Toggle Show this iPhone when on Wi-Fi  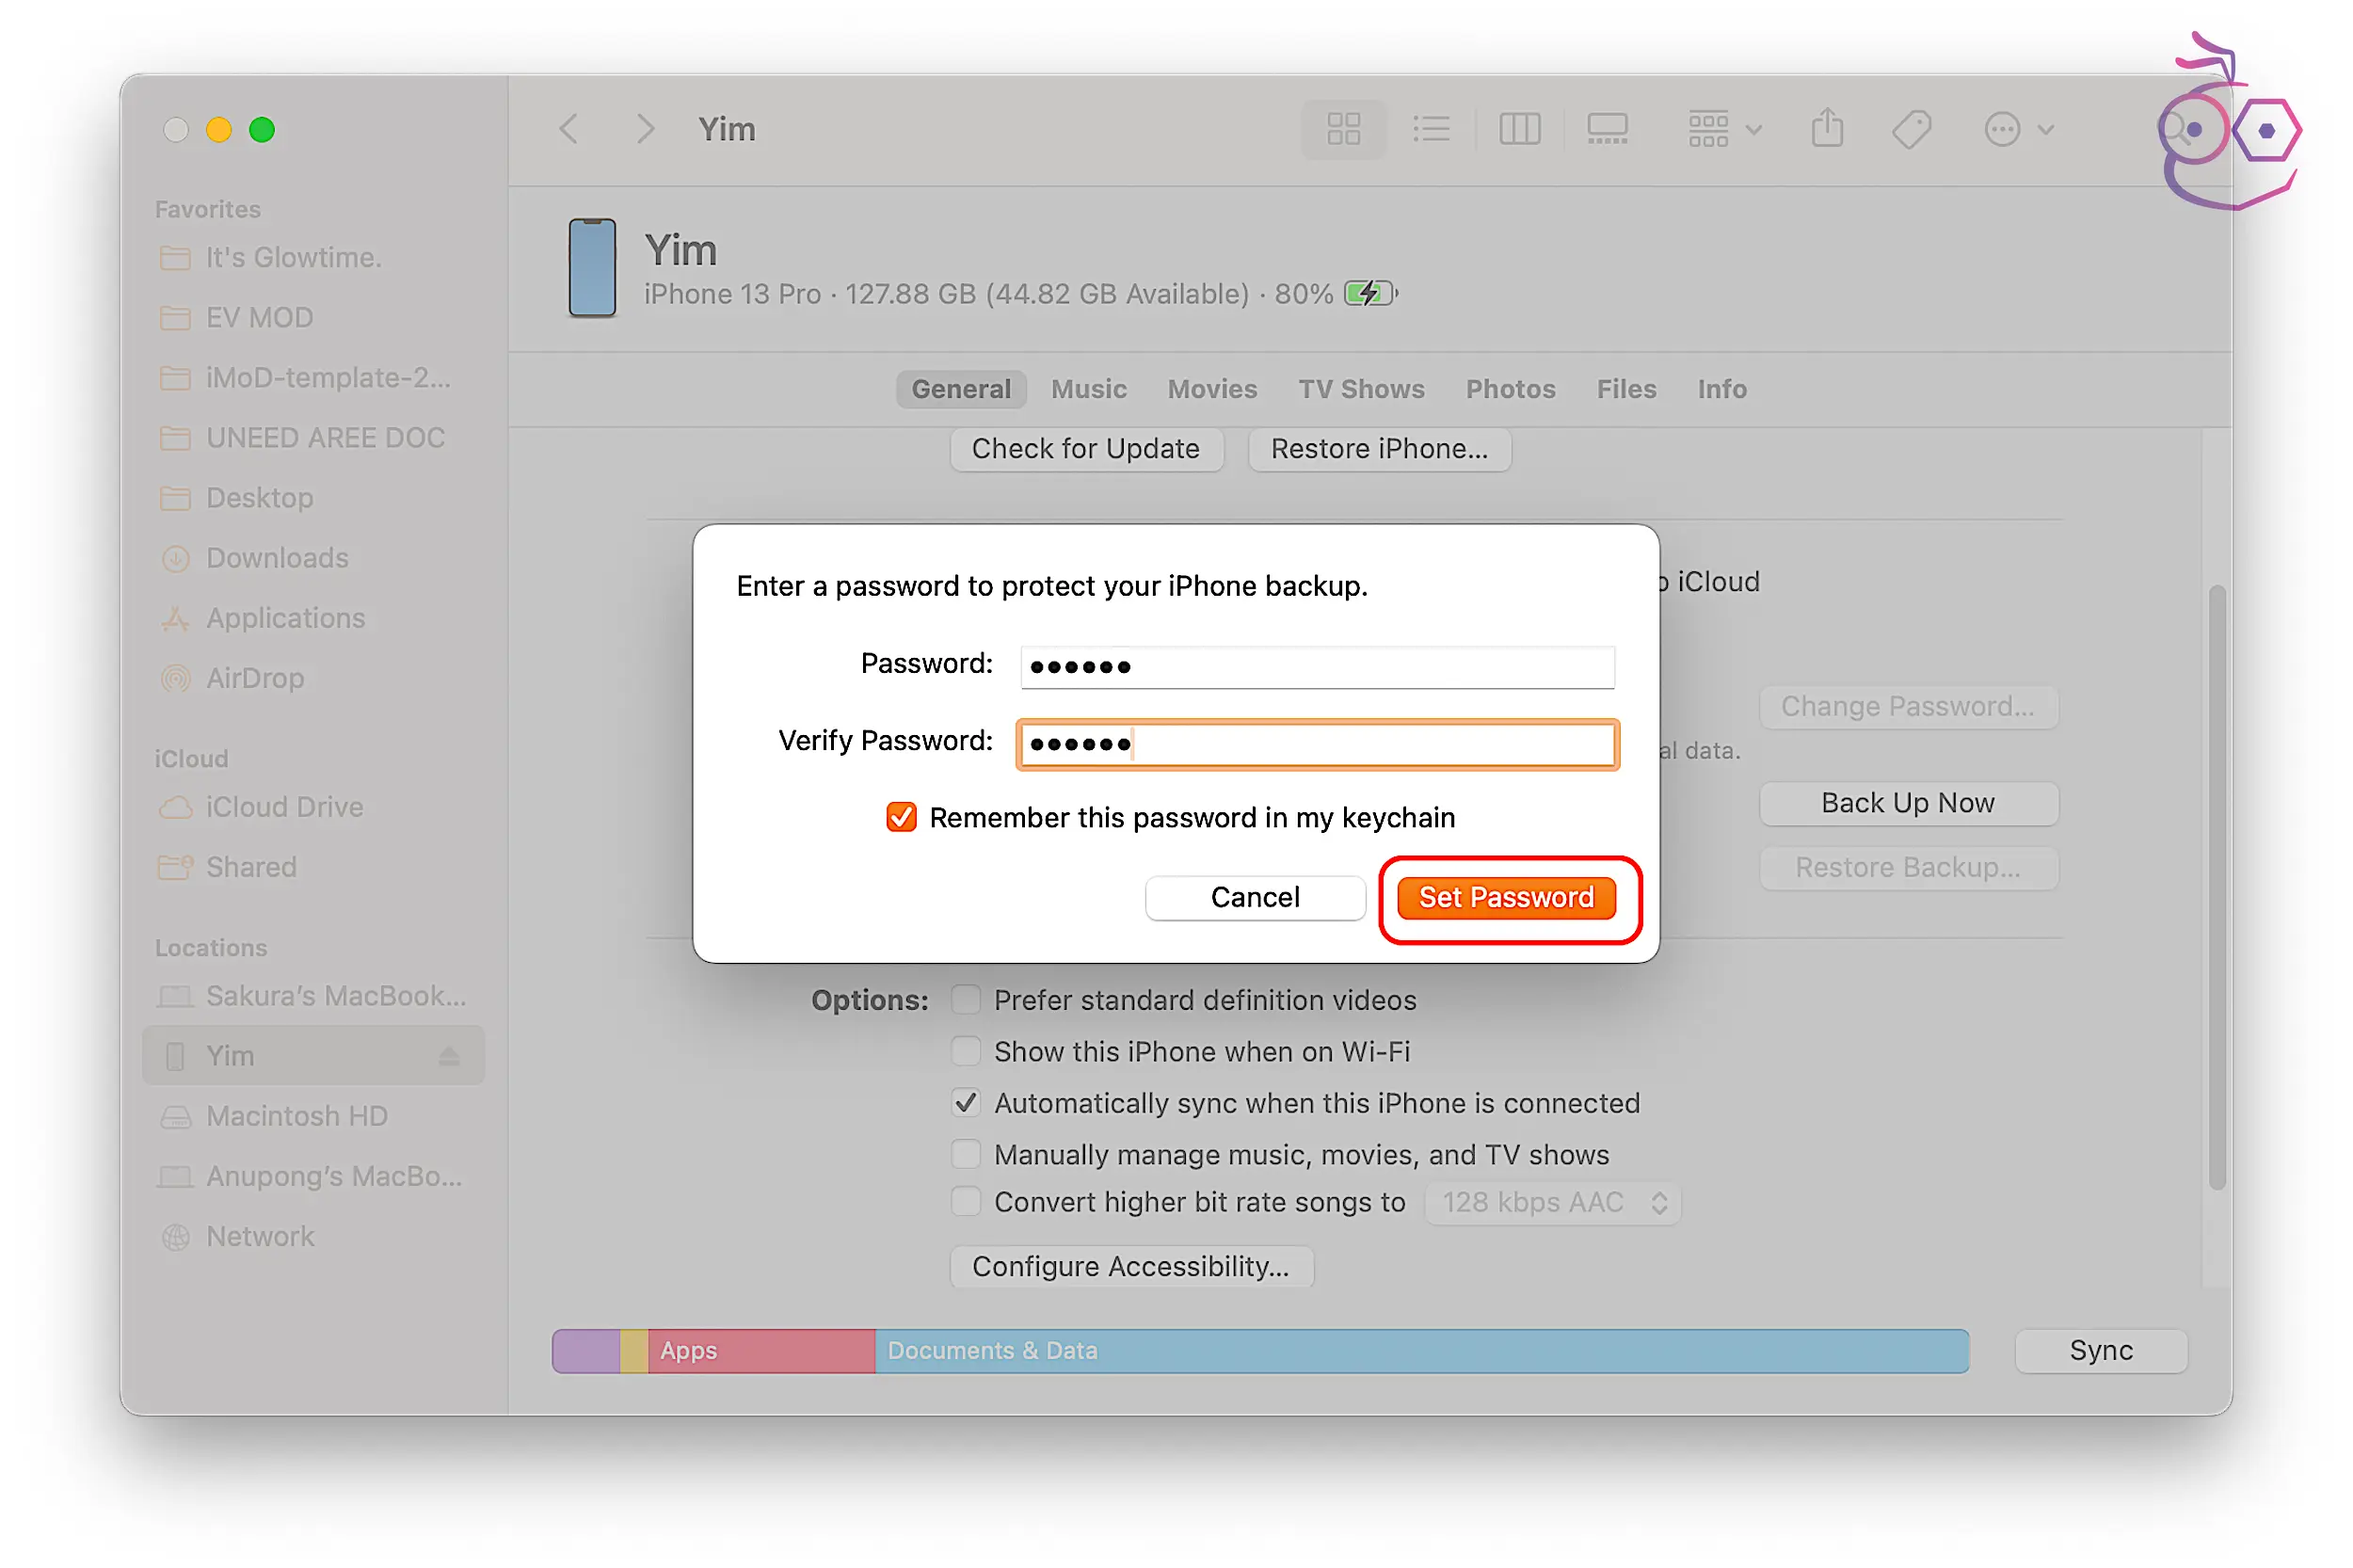pos(965,1051)
